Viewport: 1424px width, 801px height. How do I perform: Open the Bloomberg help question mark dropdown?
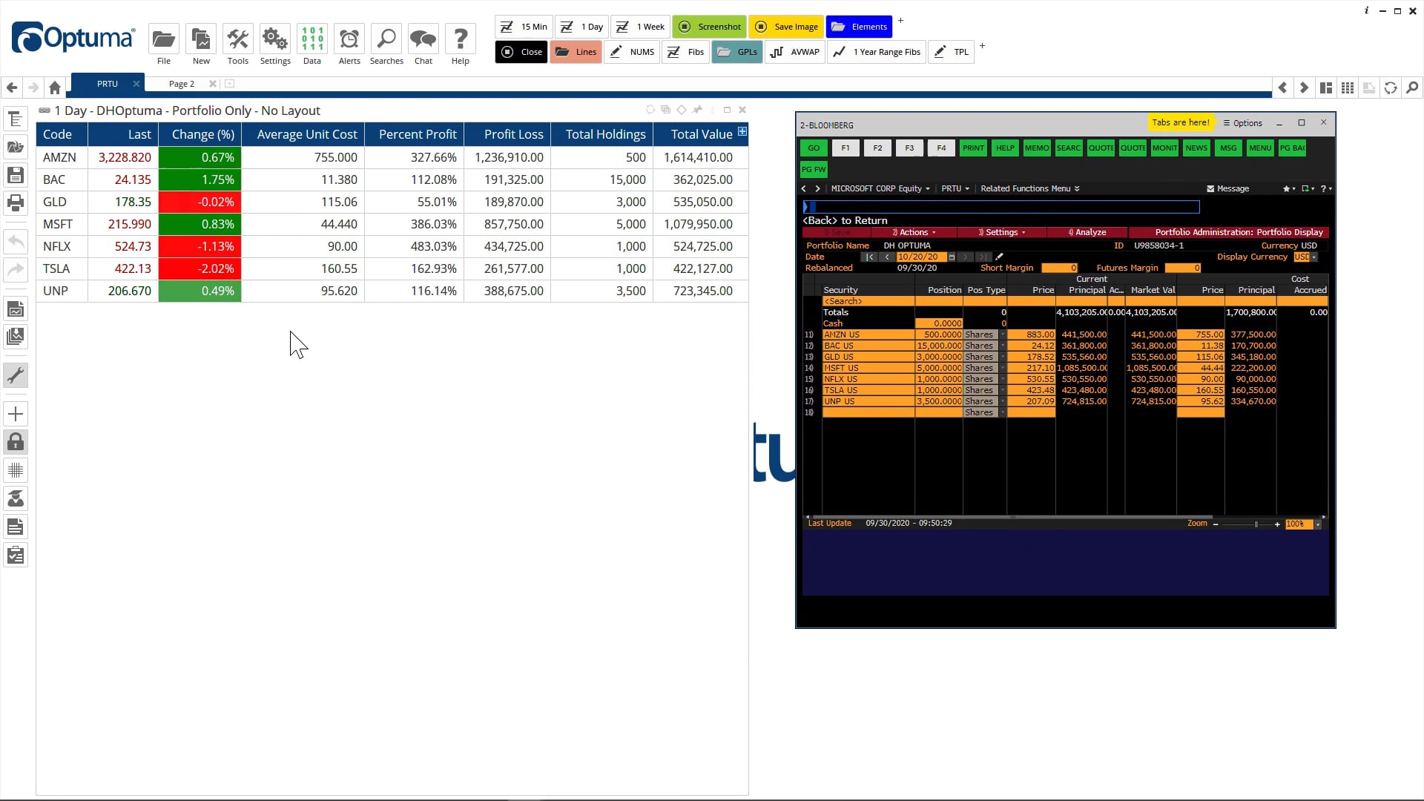tap(1326, 188)
